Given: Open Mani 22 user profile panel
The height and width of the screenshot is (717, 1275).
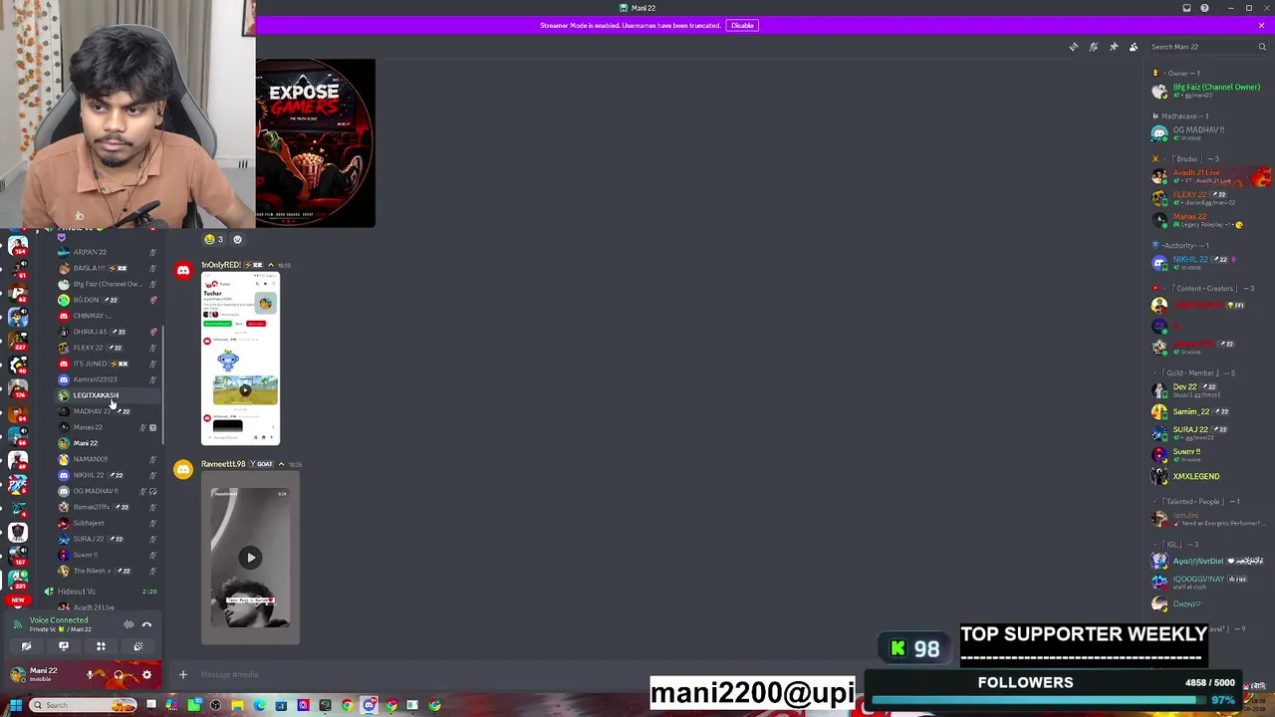Looking at the screenshot, I should (43, 674).
